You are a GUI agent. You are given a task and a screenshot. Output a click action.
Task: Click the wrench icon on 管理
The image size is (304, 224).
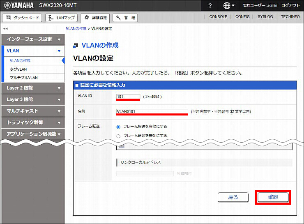[x=118, y=18]
